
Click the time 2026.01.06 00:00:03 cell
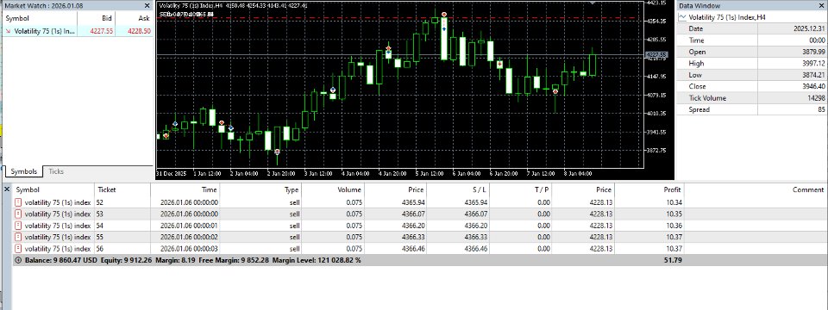[x=189, y=249]
